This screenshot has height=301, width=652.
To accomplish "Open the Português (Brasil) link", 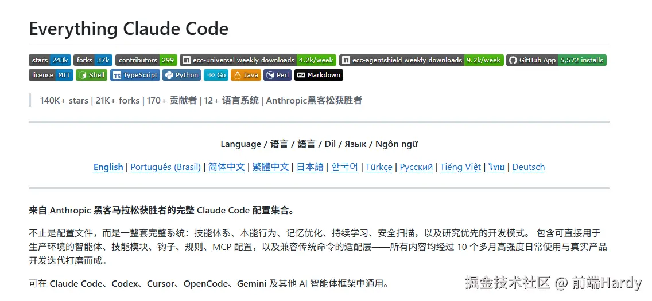I will point(165,167).
